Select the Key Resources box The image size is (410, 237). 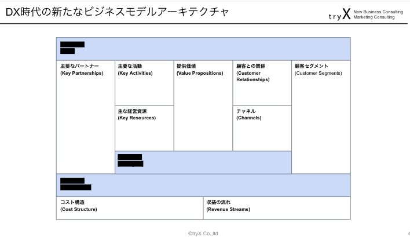click(144, 128)
